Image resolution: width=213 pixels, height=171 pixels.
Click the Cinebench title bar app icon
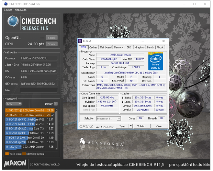coord(6,4)
